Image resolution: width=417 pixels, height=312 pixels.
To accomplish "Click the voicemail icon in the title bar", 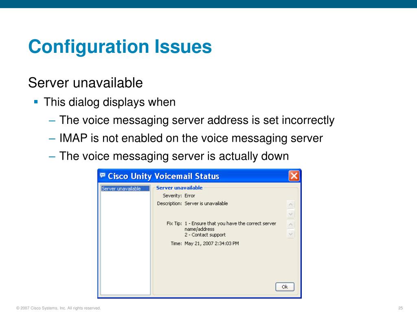I will pyautogui.click(x=103, y=175).
